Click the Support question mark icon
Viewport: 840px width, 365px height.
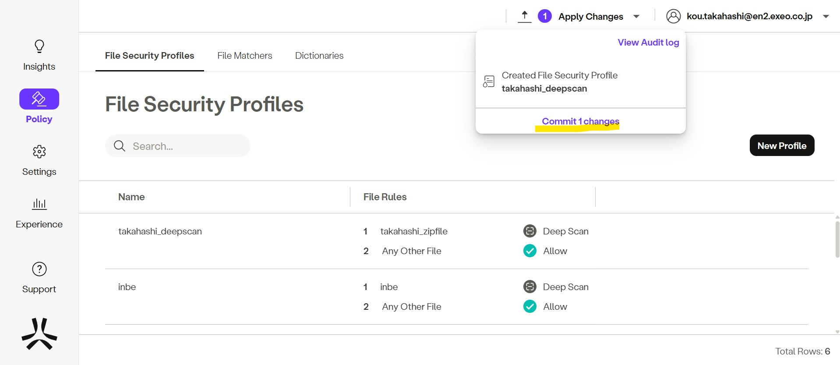[x=39, y=269]
